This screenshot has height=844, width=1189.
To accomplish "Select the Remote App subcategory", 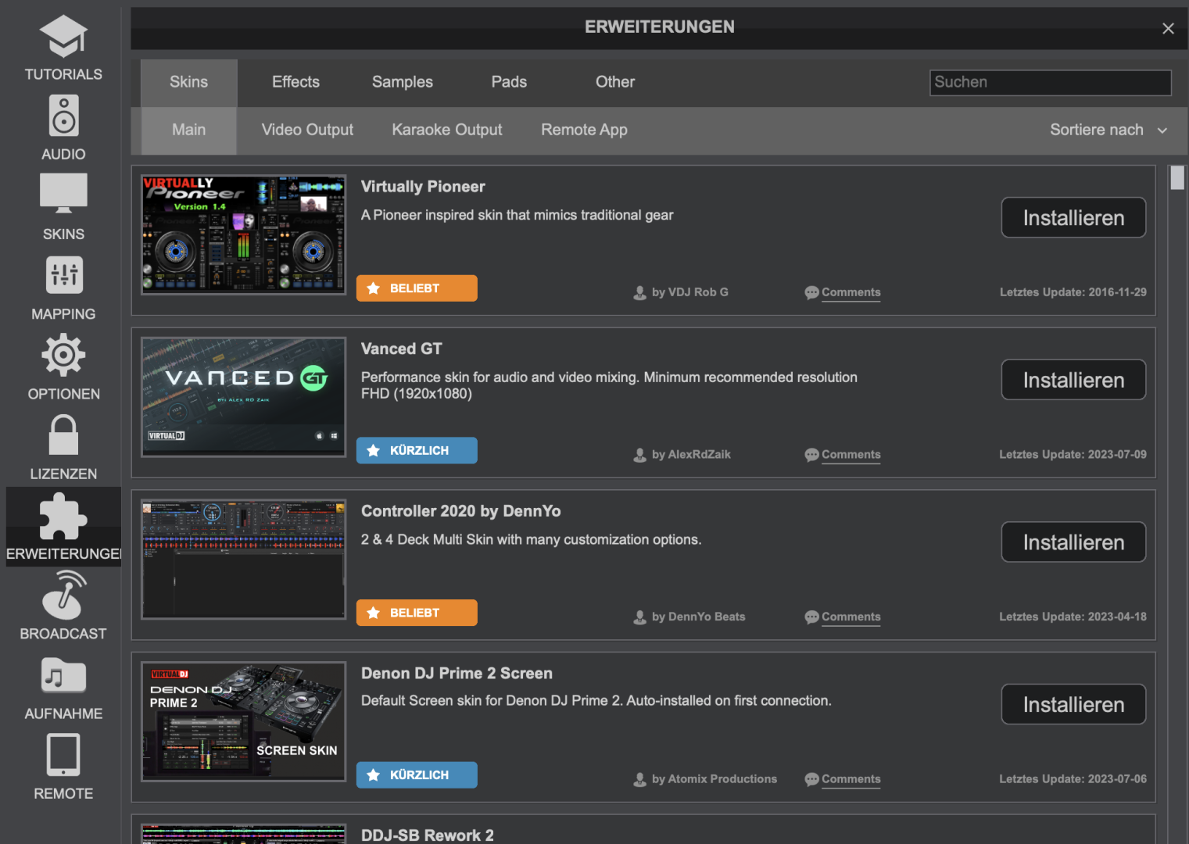I will pyautogui.click(x=584, y=130).
